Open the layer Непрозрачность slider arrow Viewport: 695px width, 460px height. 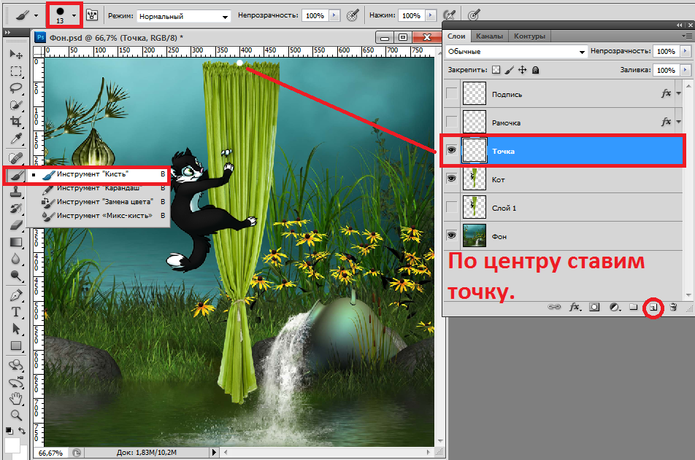pyautogui.click(x=686, y=51)
